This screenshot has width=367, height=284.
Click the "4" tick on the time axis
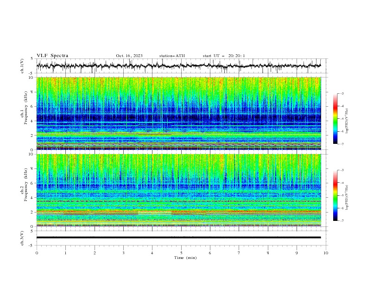pyautogui.click(x=152, y=253)
